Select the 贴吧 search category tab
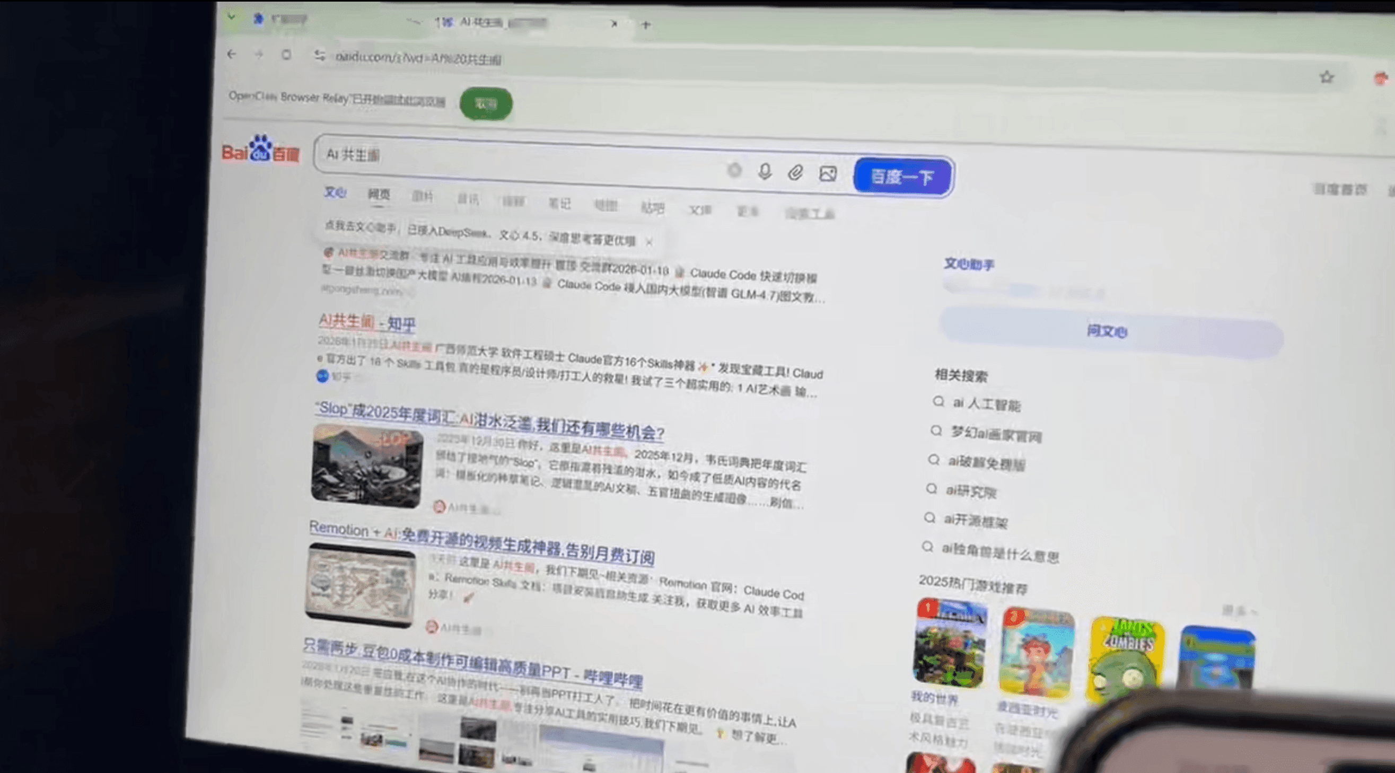This screenshot has height=773, width=1395. pyautogui.click(x=653, y=207)
